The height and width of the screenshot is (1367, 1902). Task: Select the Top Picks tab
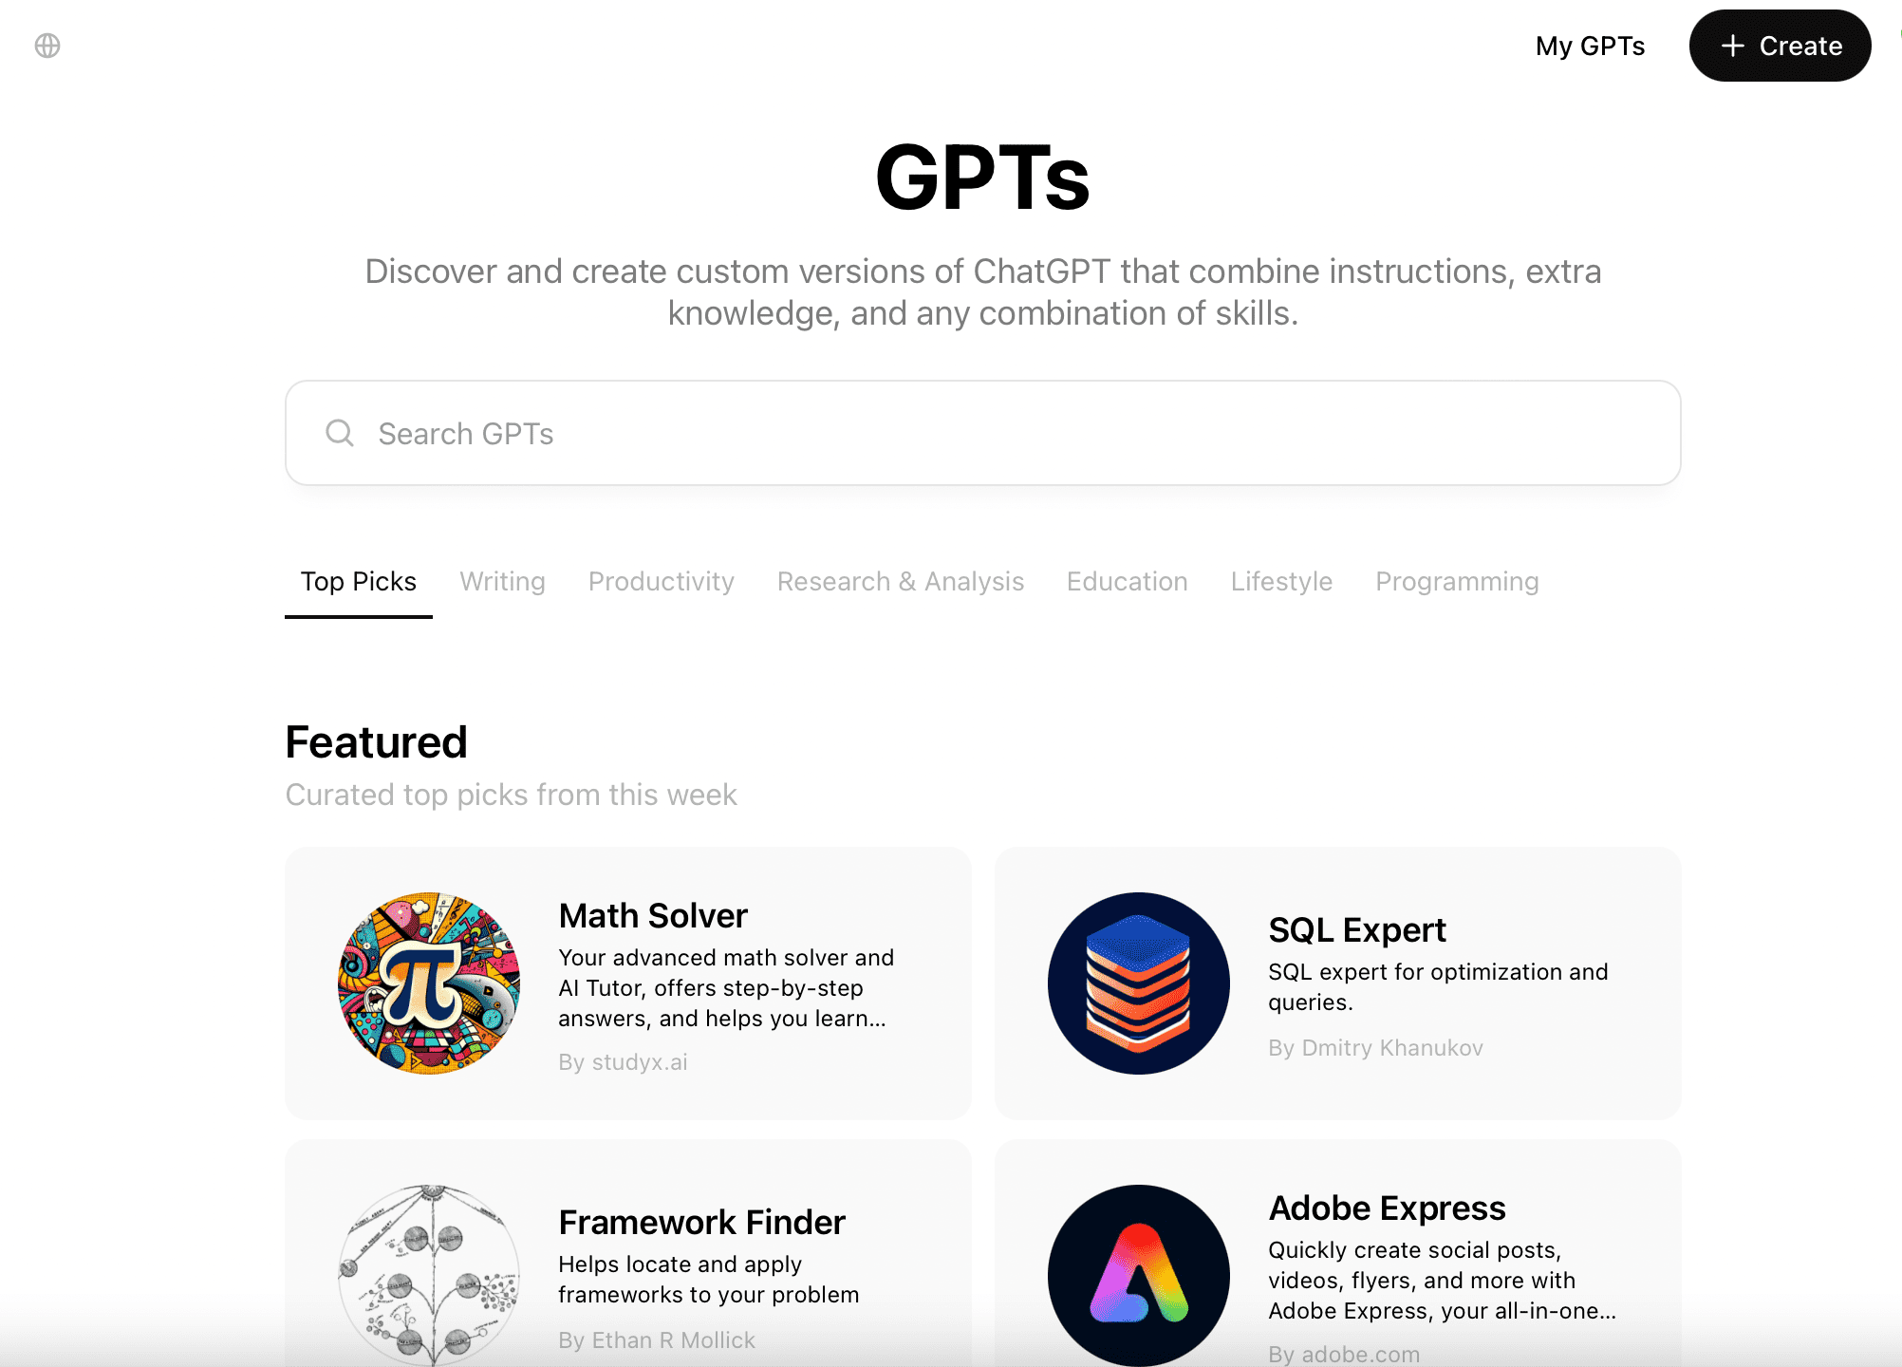point(358,580)
